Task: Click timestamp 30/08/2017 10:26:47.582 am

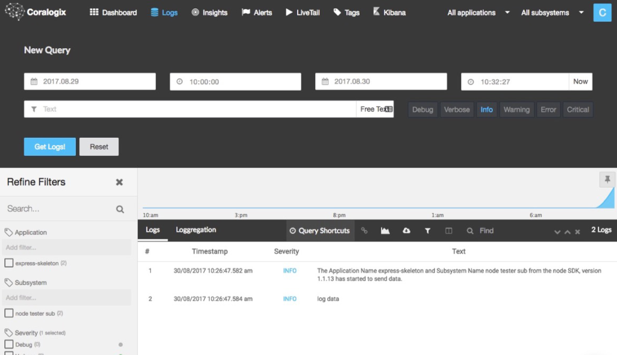Action: click(213, 271)
